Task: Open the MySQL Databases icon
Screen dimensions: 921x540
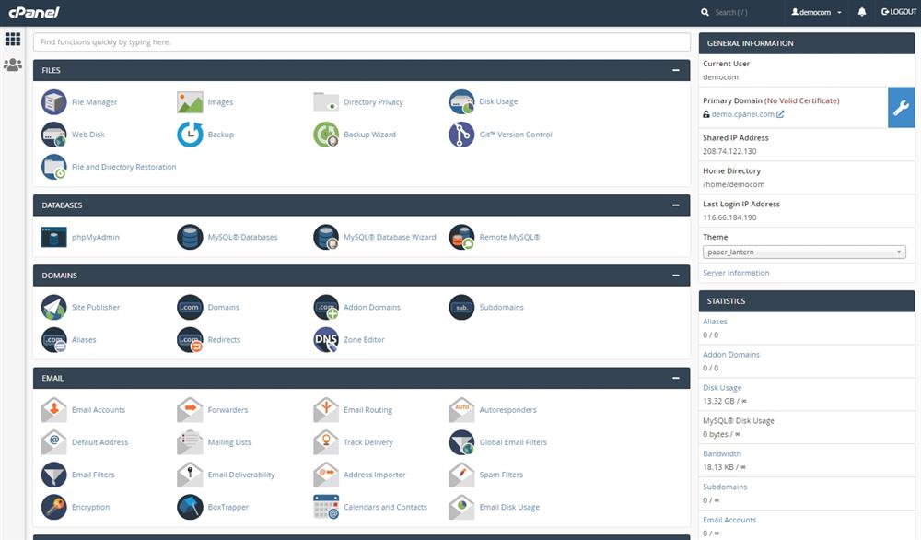Action: click(x=190, y=238)
